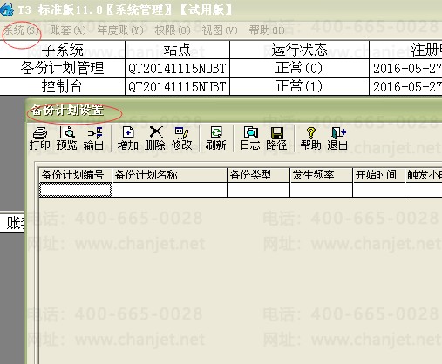The height and width of the screenshot is (364, 442).
Task: Click the 备份计划名称 column header
Action: pyautogui.click(x=169, y=175)
